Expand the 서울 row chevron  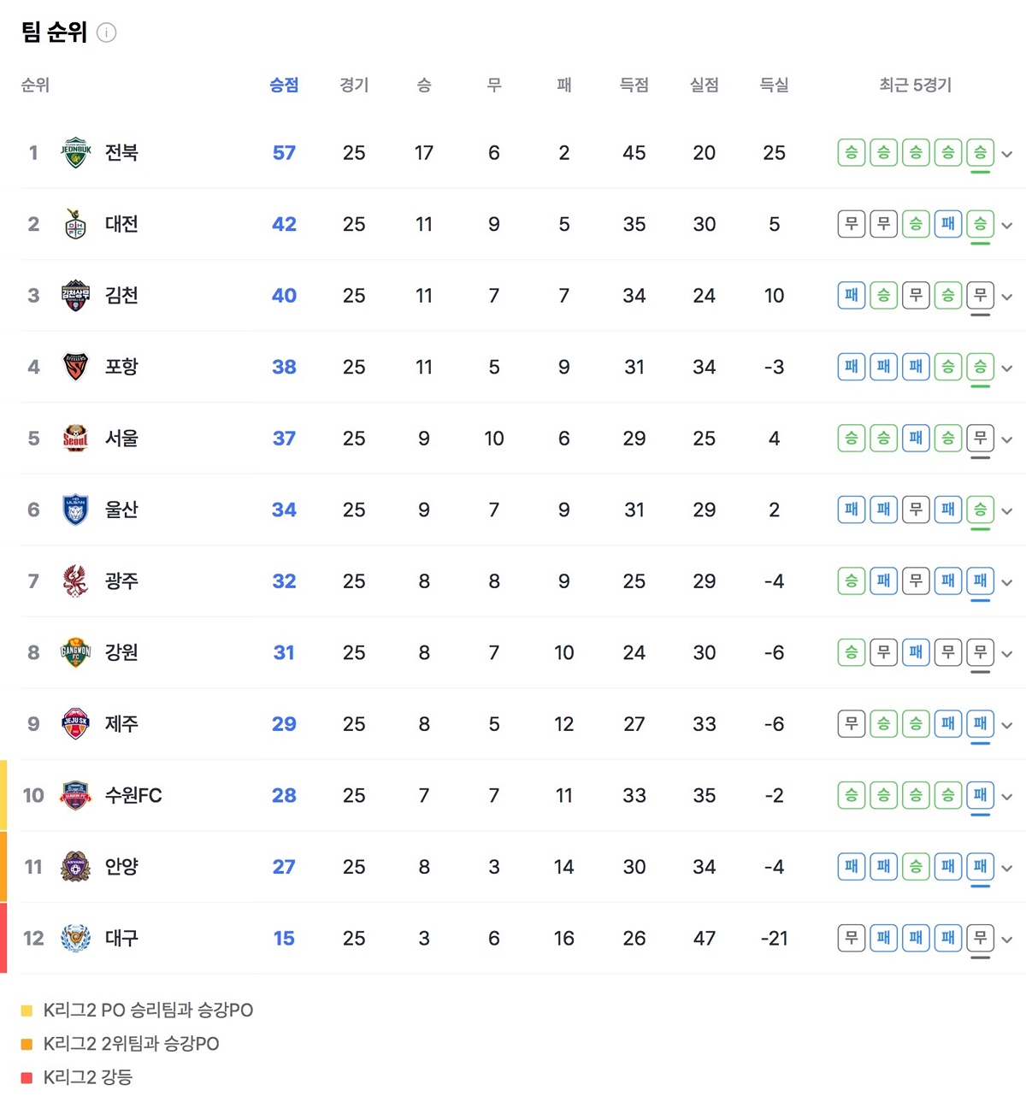(x=1007, y=440)
